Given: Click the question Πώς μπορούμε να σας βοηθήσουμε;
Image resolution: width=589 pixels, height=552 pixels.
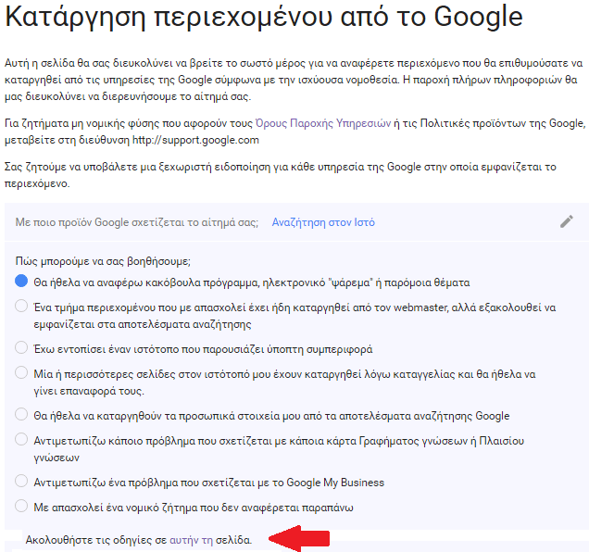Looking at the screenshot, I should tap(103, 261).
